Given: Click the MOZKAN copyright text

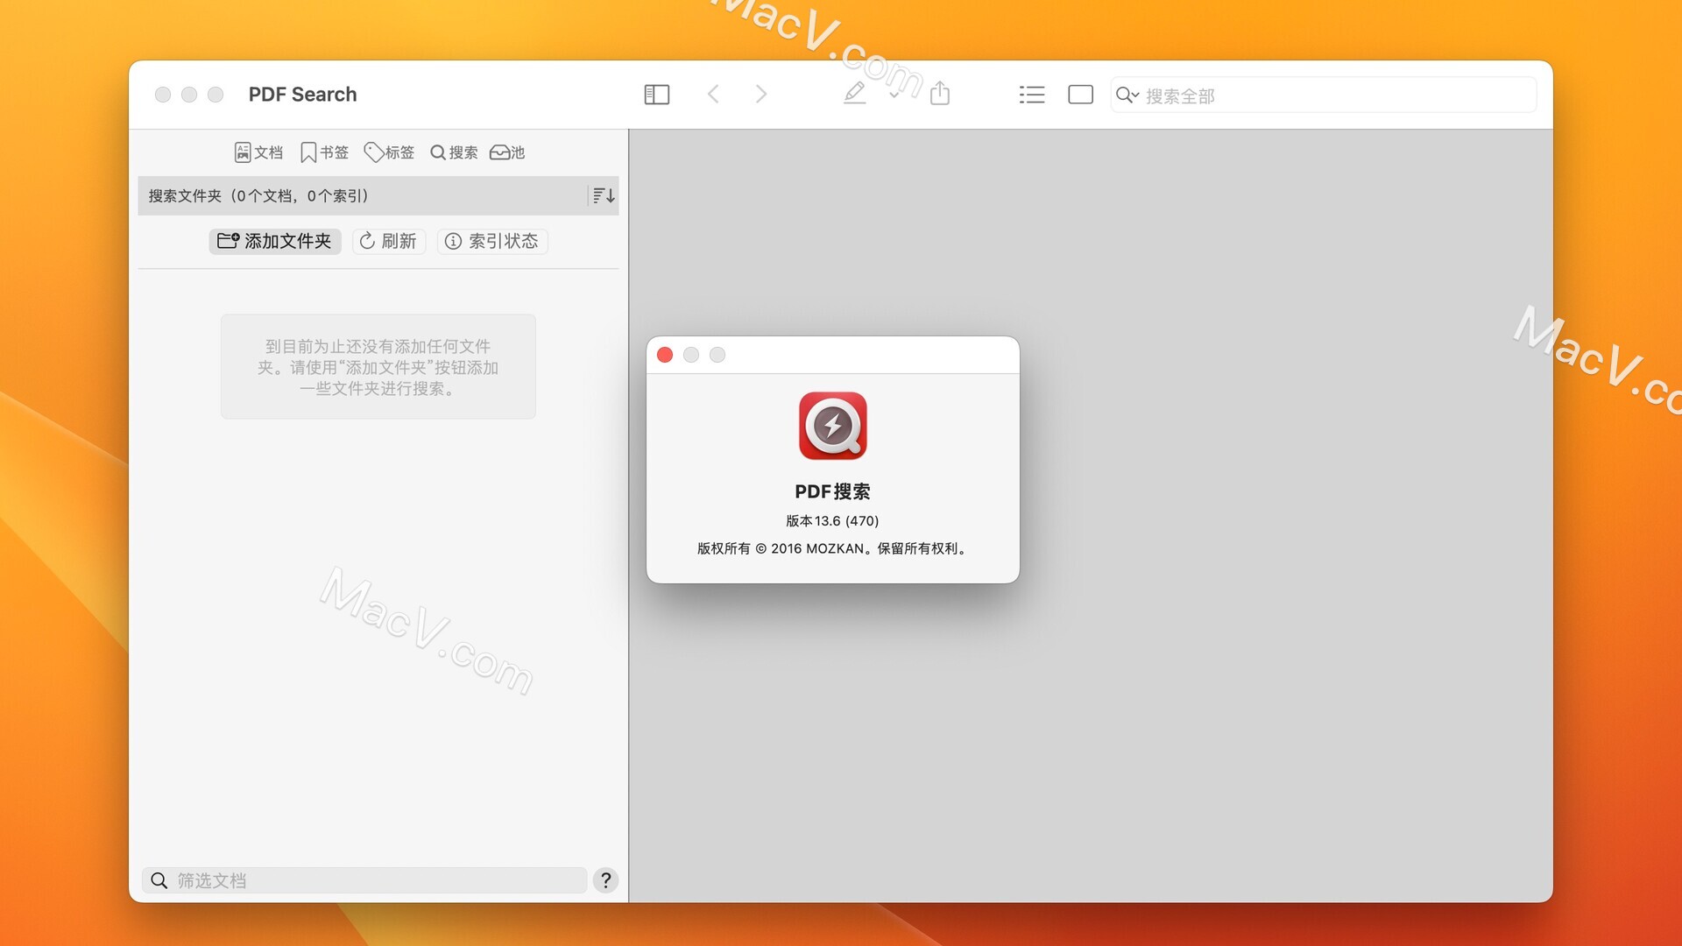Looking at the screenshot, I should pos(832,548).
